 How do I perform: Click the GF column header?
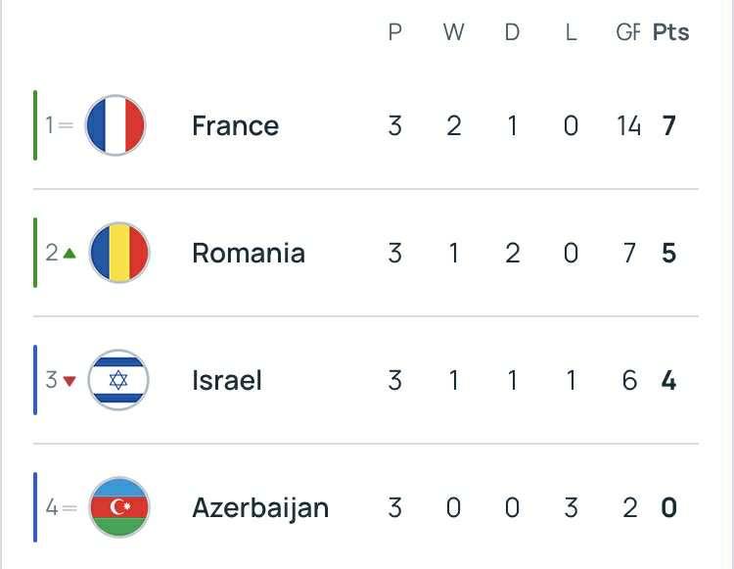[x=627, y=32]
